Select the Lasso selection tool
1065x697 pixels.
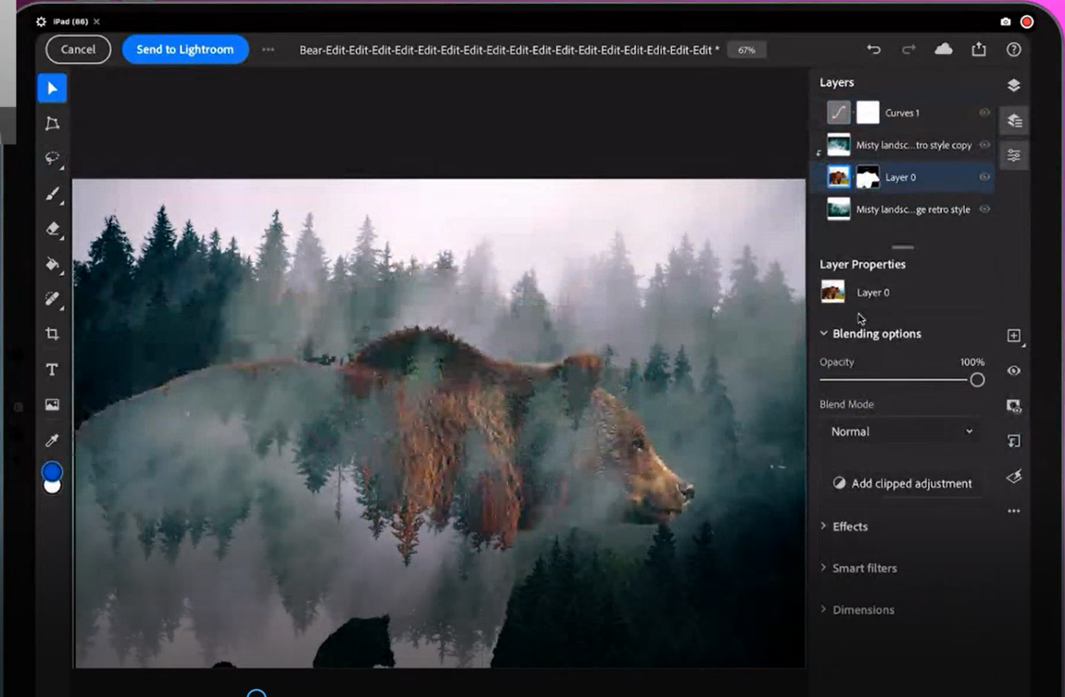click(52, 158)
